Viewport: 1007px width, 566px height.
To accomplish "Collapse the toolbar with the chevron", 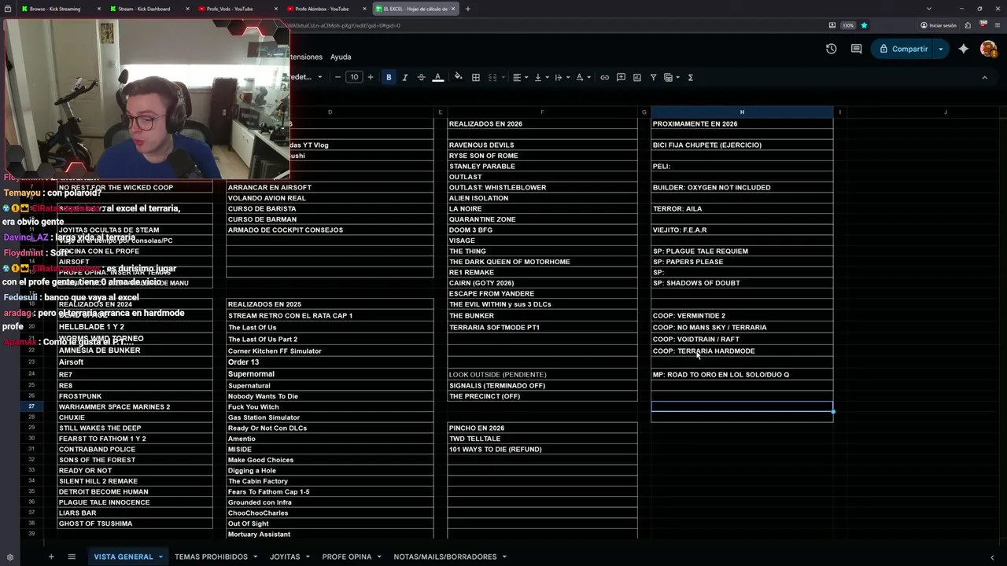I will point(984,77).
